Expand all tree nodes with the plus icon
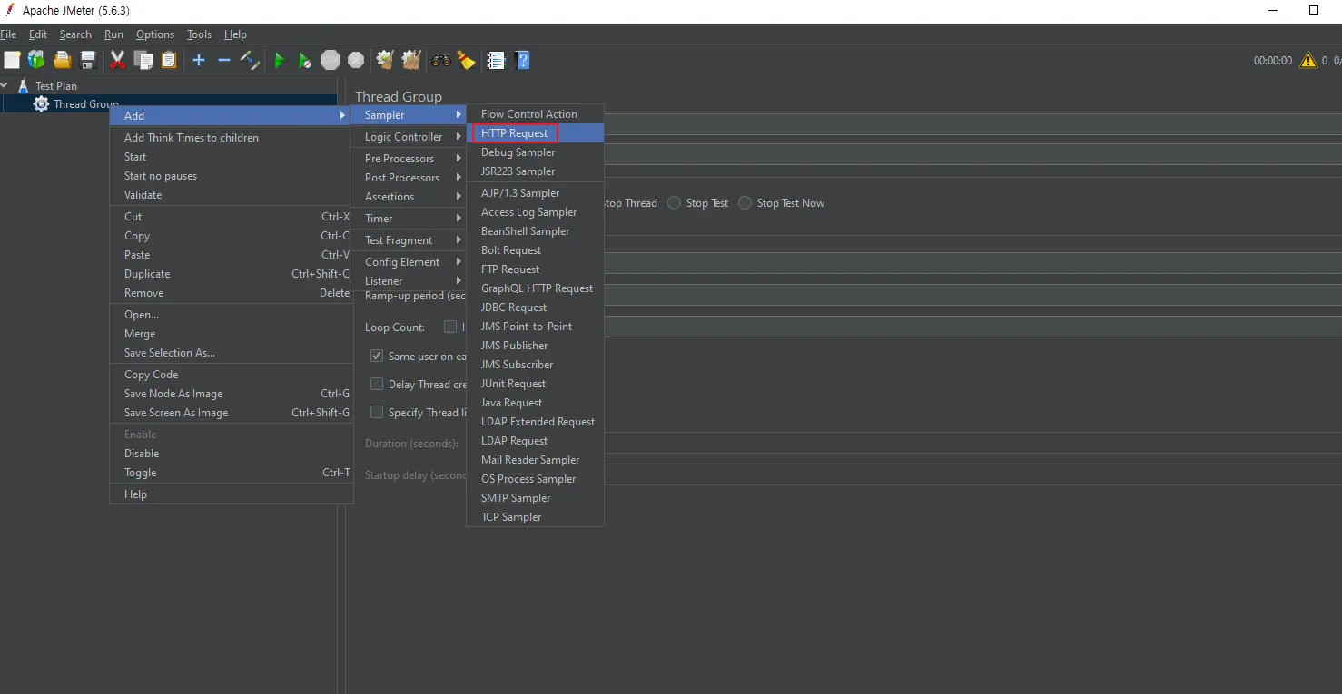 tap(199, 60)
